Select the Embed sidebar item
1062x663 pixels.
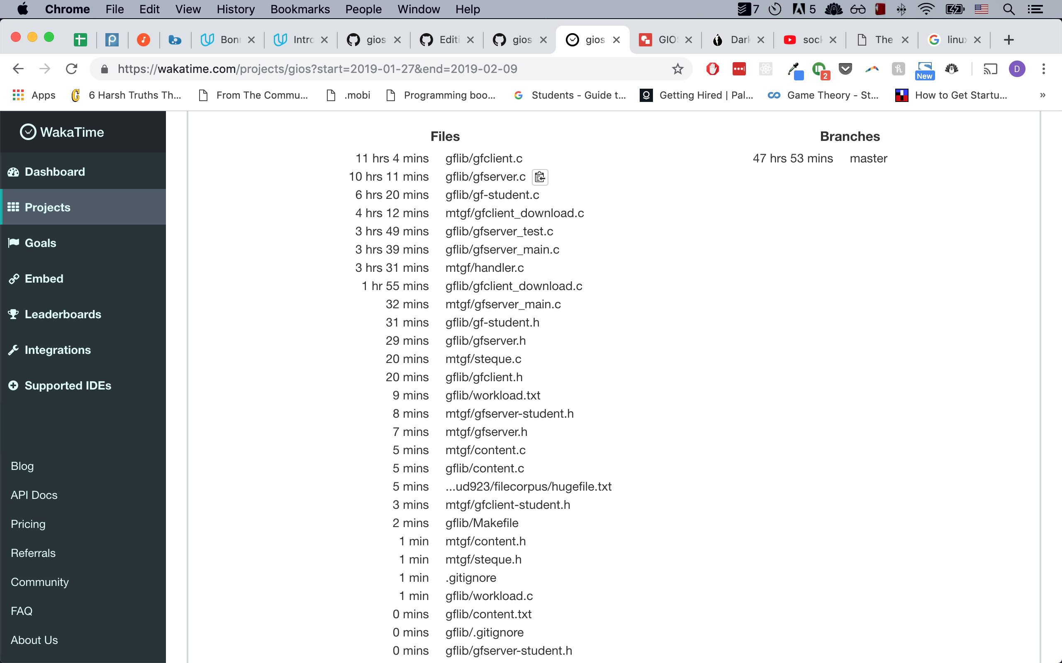click(x=44, y=278)
